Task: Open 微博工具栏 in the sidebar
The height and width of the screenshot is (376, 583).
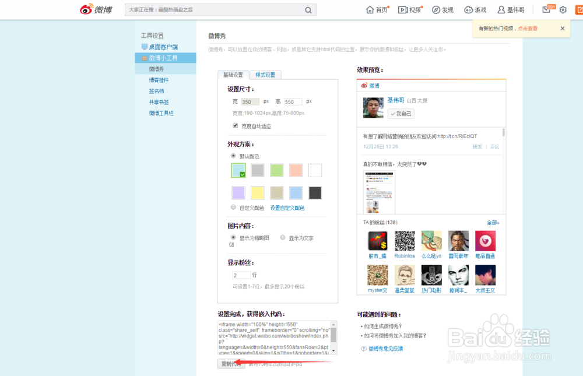Action: [161, 113]
